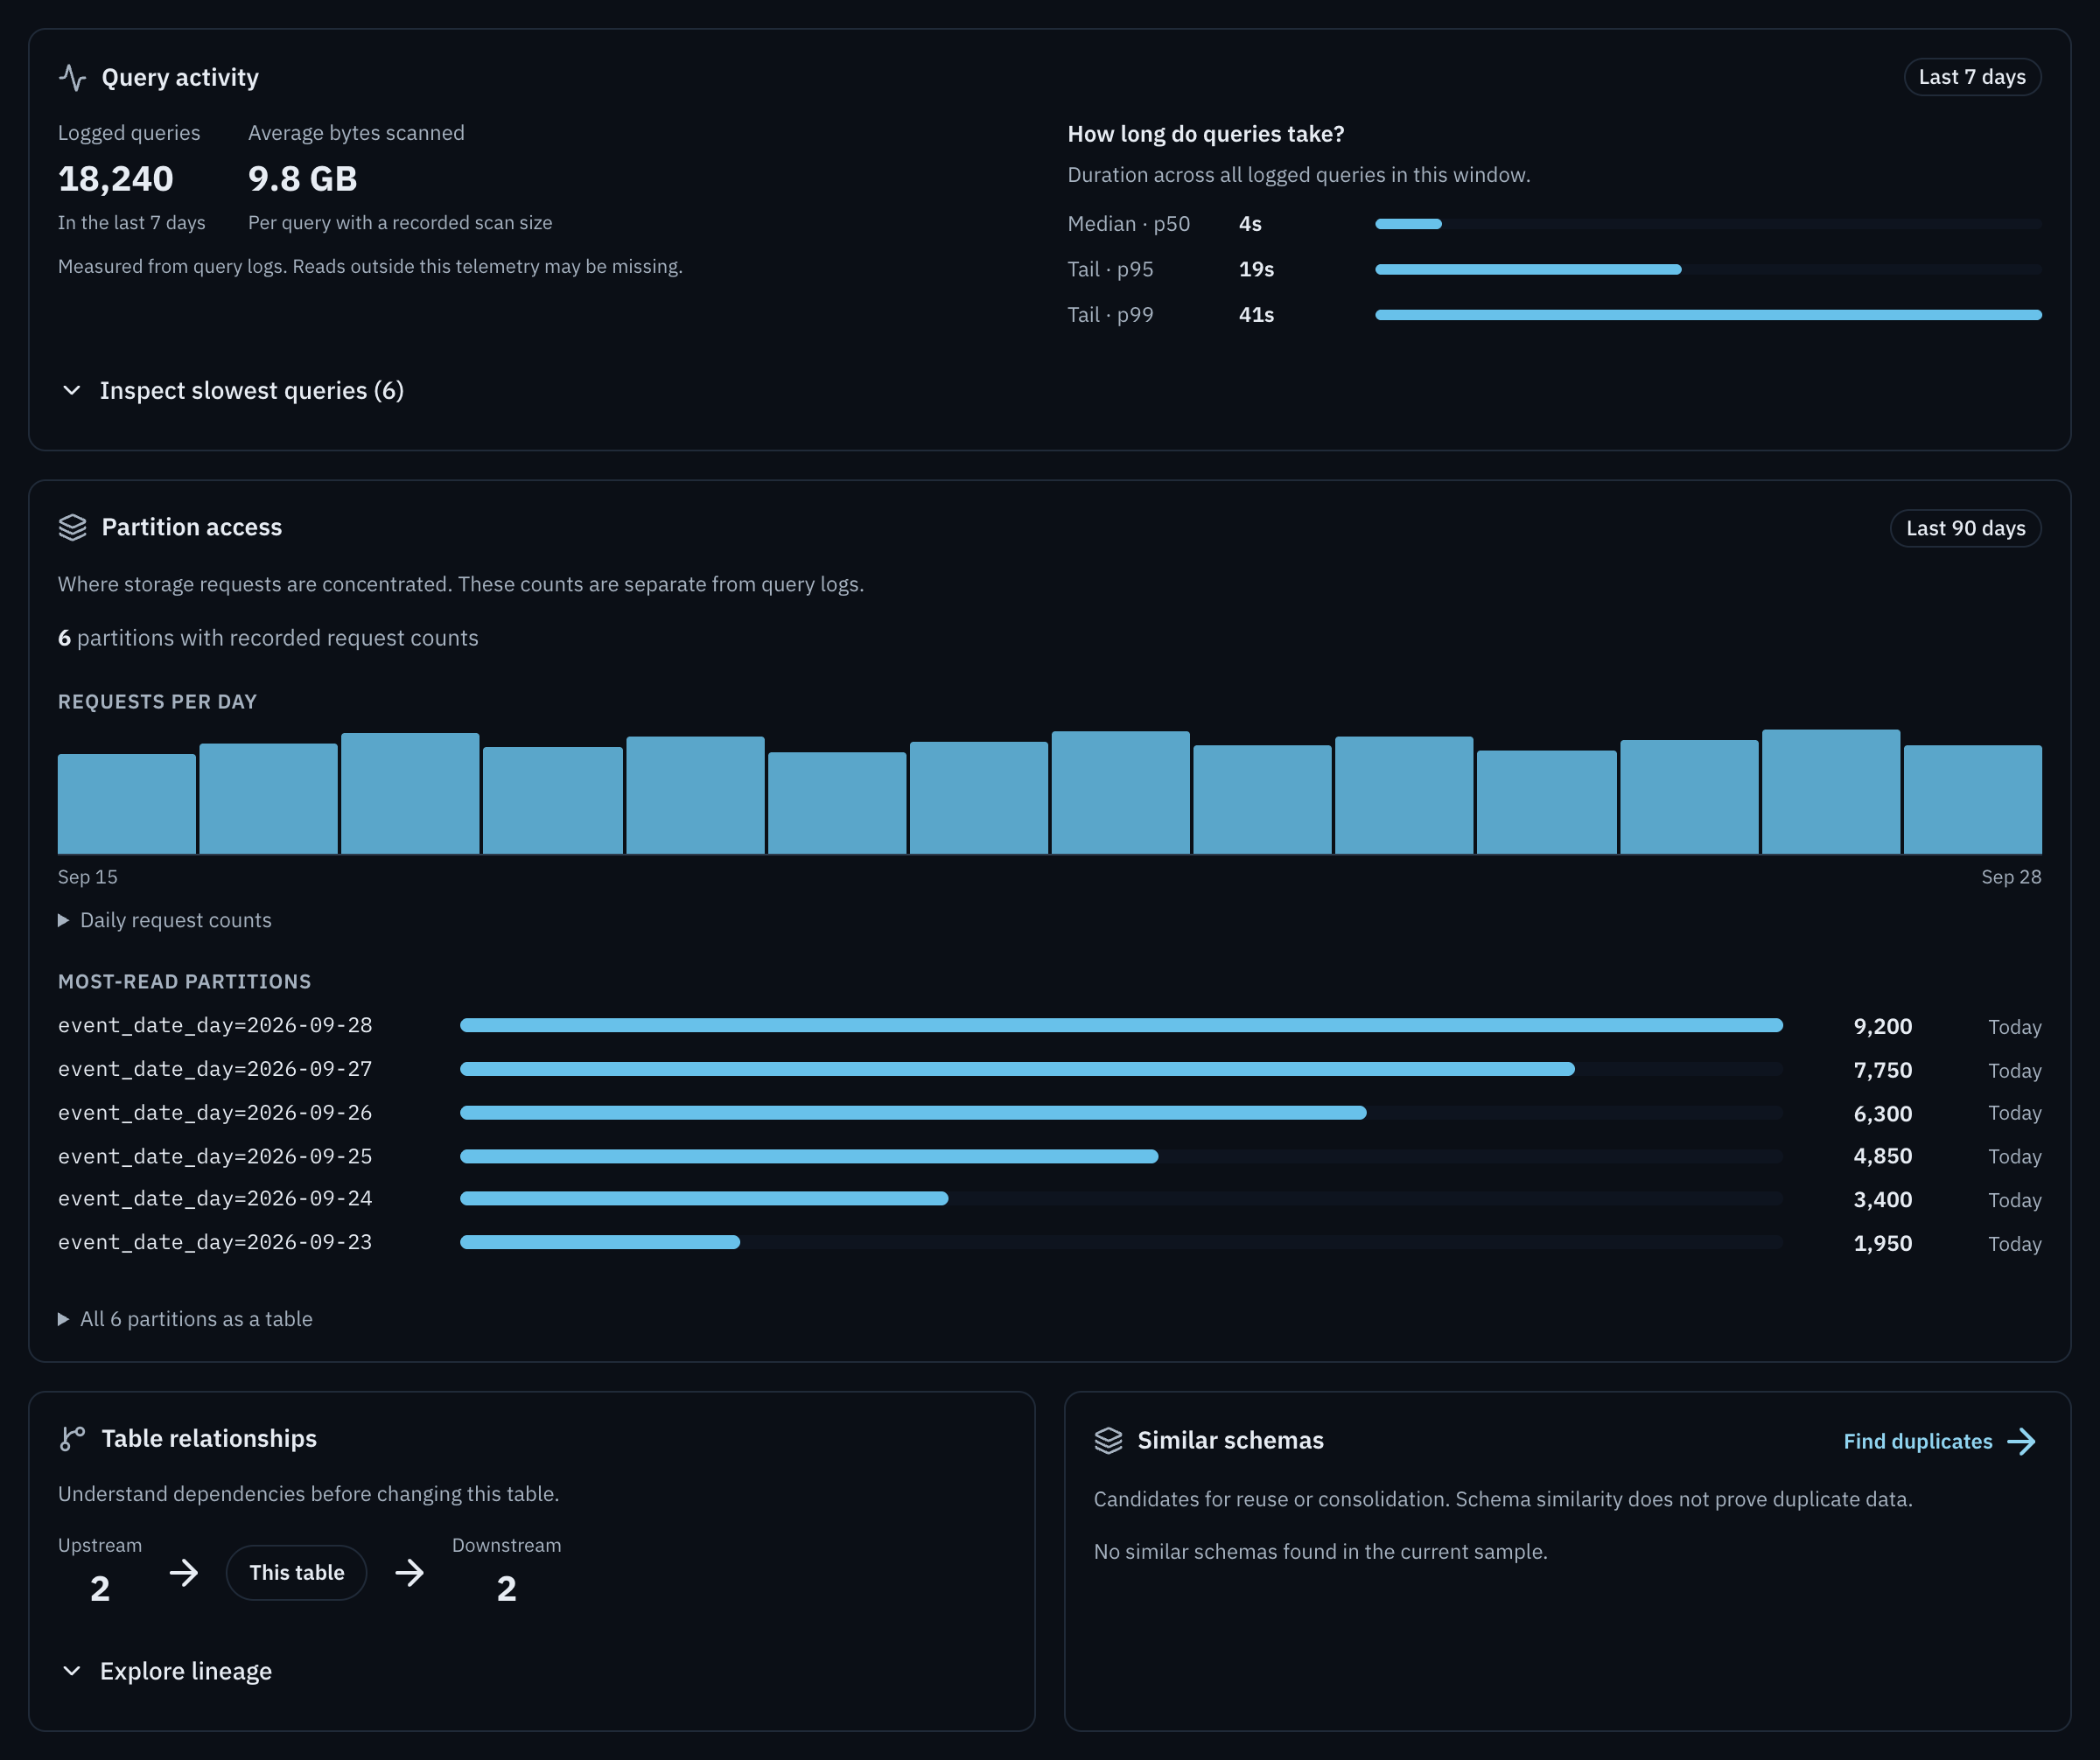The width and height of the screenshot is (2100, 1760).
Task: Click the Sep 28 axis label
Action: point(2011,877)
